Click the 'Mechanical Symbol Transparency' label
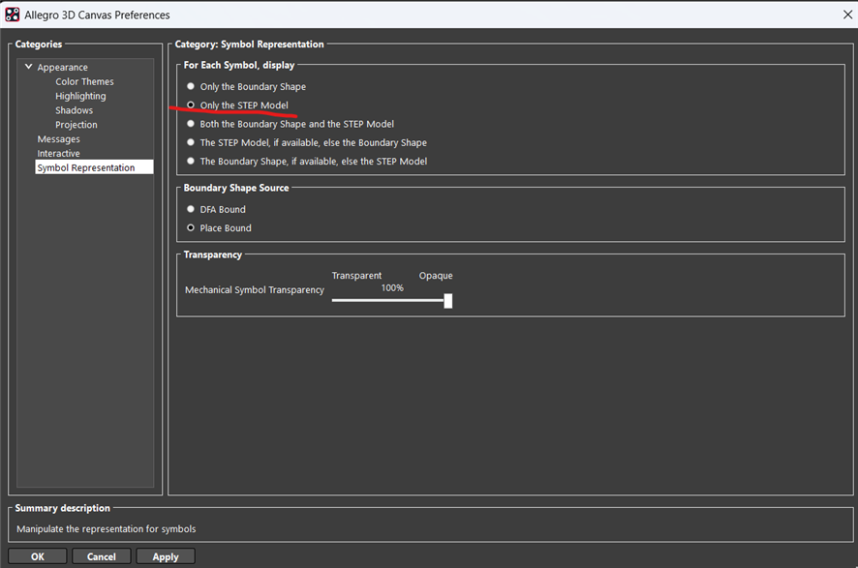 tap(255, 289)
